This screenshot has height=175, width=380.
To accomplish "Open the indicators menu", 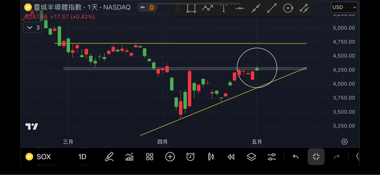I will pyautogui.click(x=129, y=157).
